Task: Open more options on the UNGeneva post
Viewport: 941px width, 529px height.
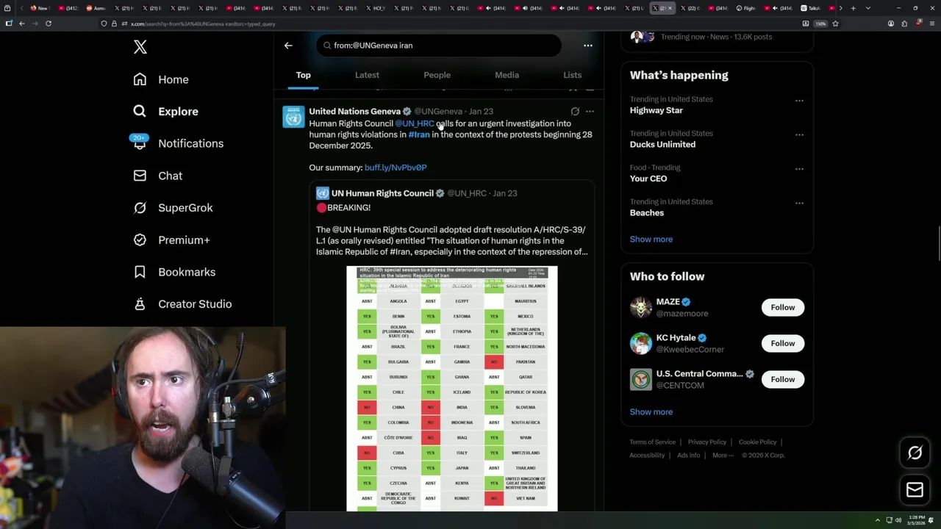Action: pos(590,112)
